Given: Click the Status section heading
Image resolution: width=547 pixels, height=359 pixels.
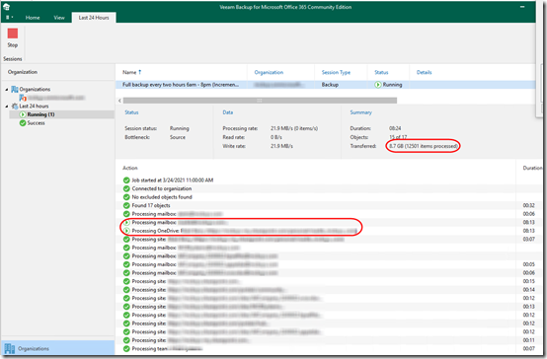Looking at the screenshot, I should click(131, 112).
